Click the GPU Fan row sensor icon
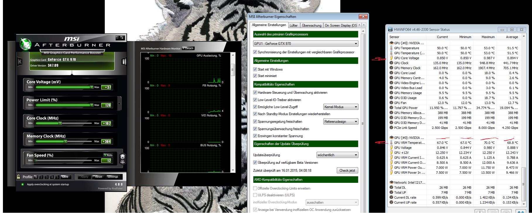This screenshot has height=213, width=532. 391,103
